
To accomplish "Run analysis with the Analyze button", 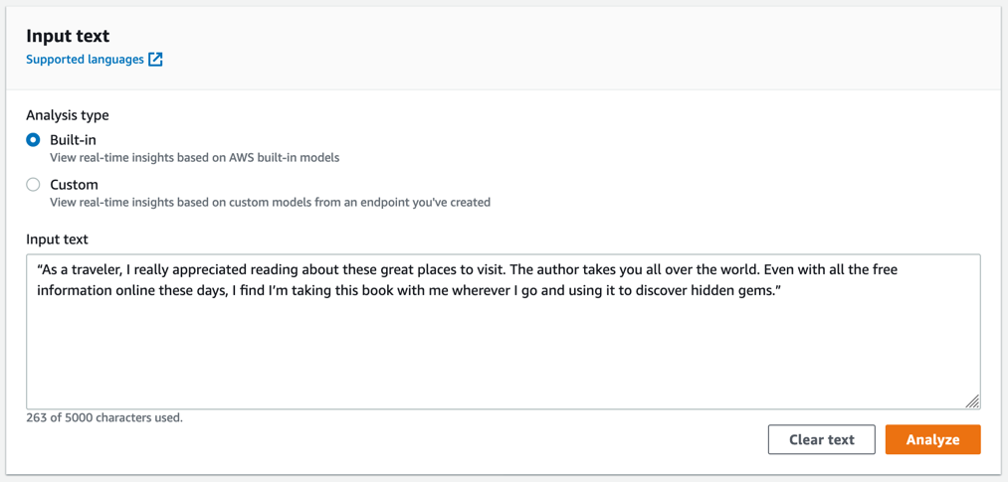I will coord(932,439).
